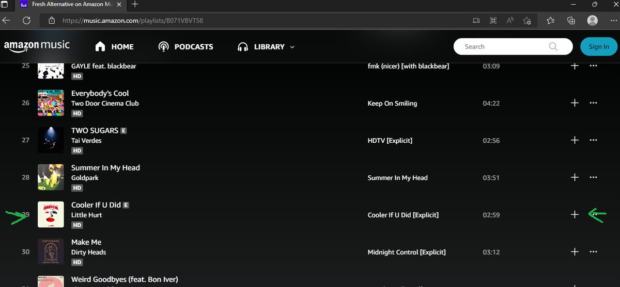Image resolution: width=620 pixels, height=287 pixels.
Task: Go to the HOME section
Action: [x=115, y=46]
